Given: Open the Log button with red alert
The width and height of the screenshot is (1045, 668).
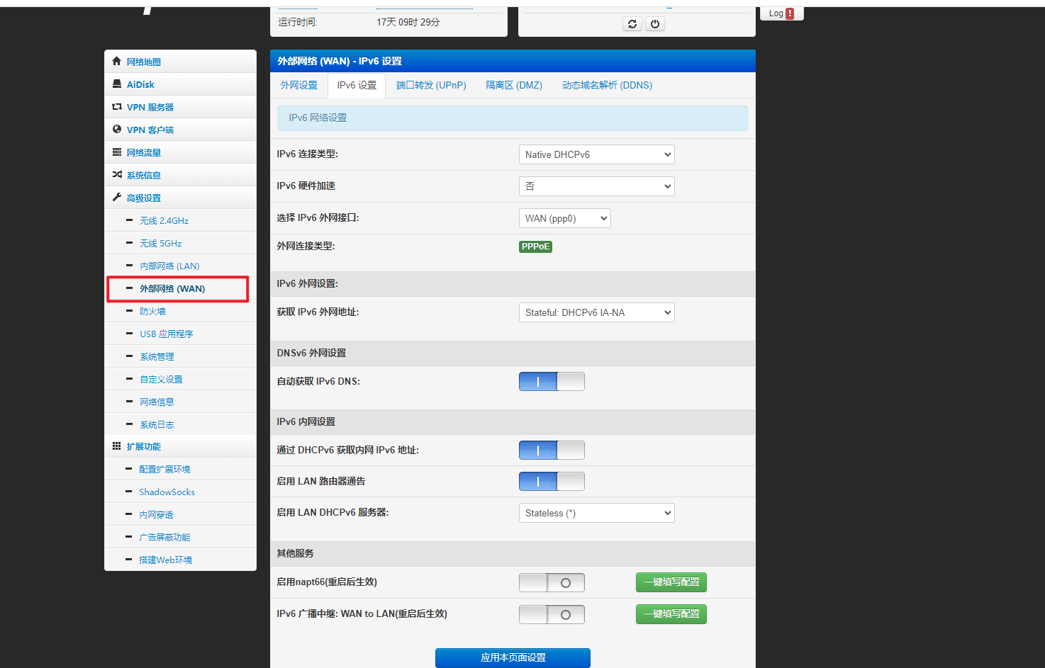Looking at the screenshot, I should pyautogui.click(x=781, y=13).
